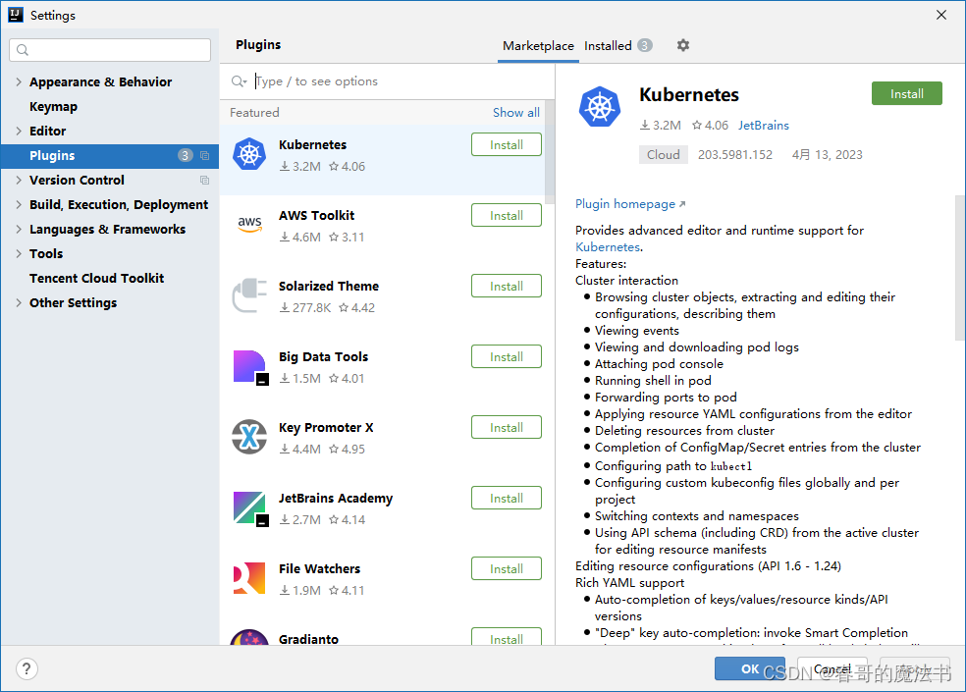This screenshot has width=966, height=692.
Task: Select the File Watchers plugin name
Action: (319, 568)
